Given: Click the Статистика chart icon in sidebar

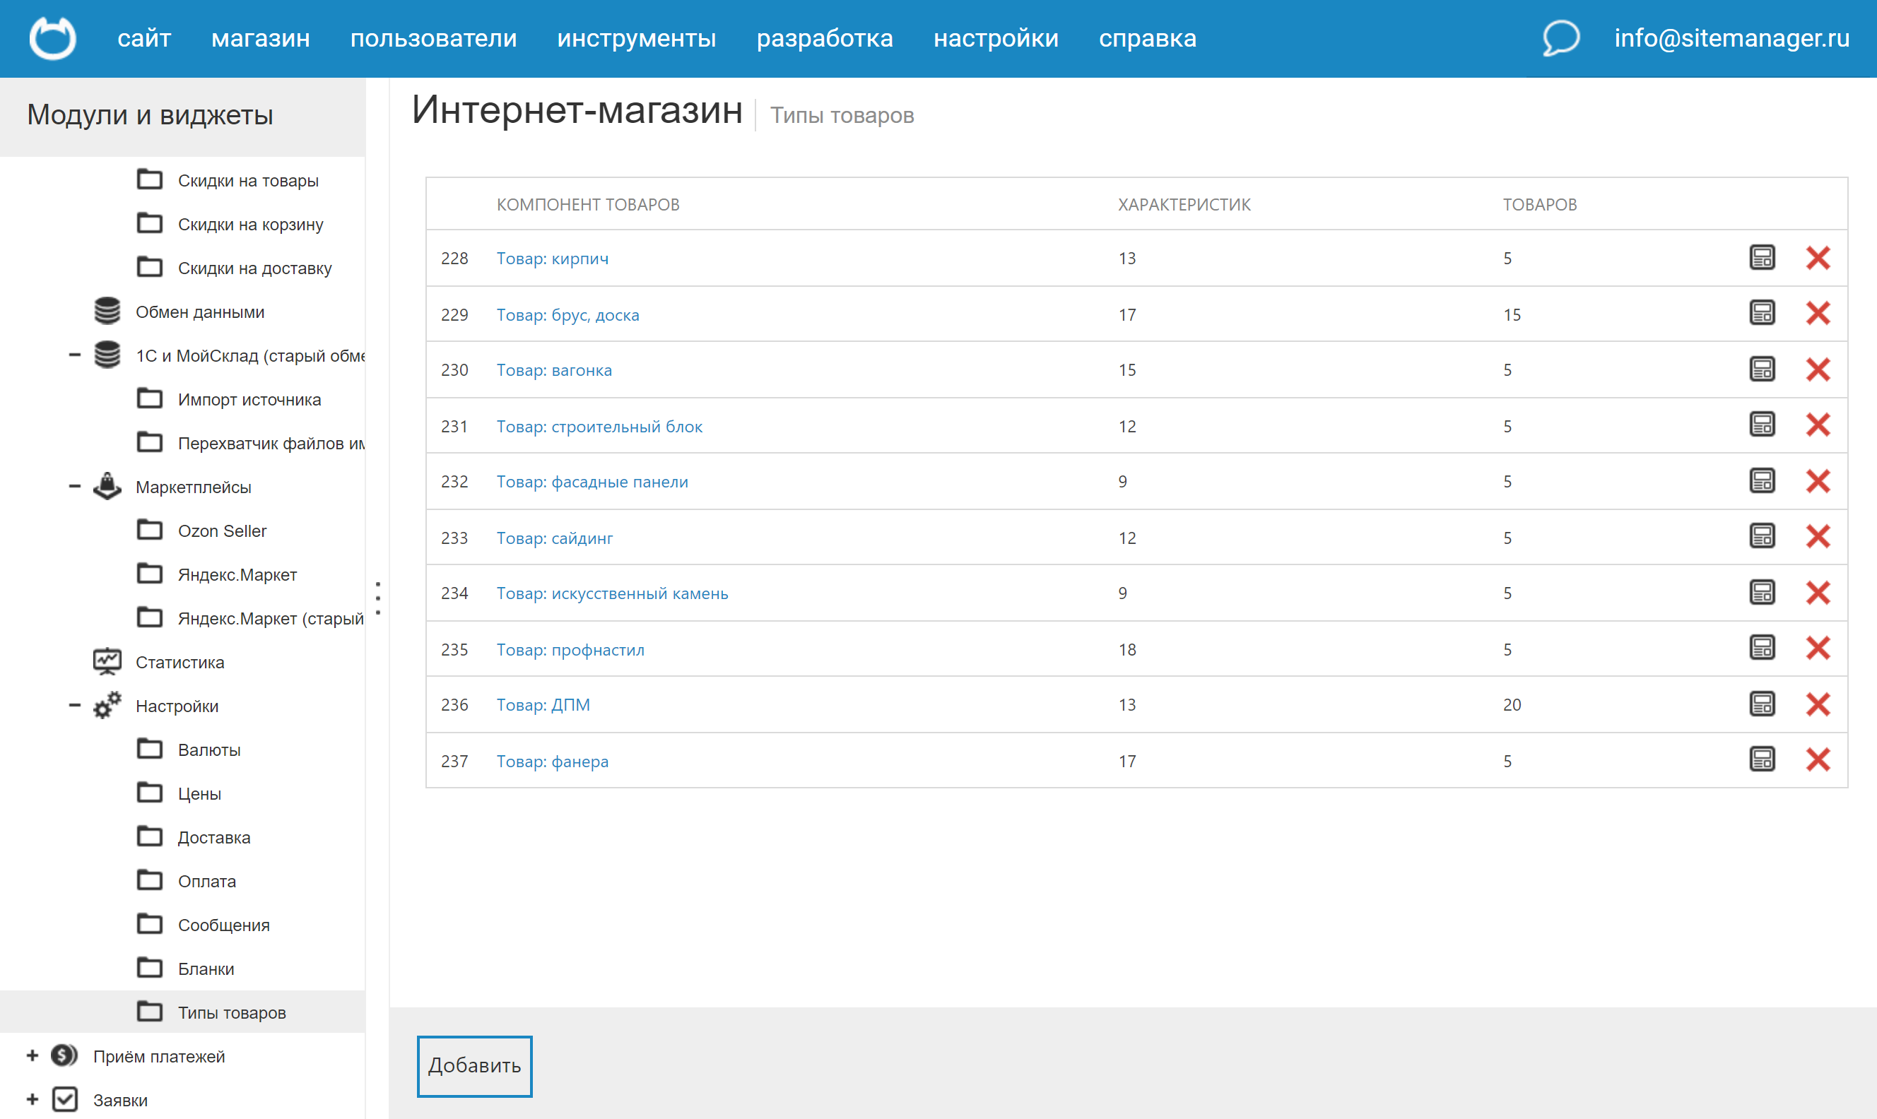Looking at the screenshot, I should (x=106, y=660).
